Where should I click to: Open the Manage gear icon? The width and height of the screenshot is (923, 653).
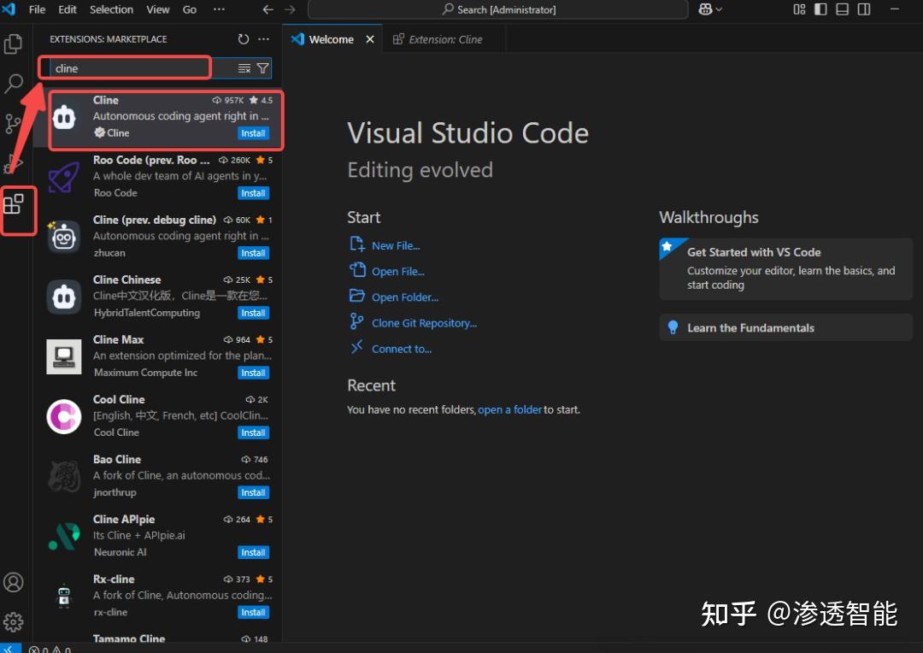(13, 621)
